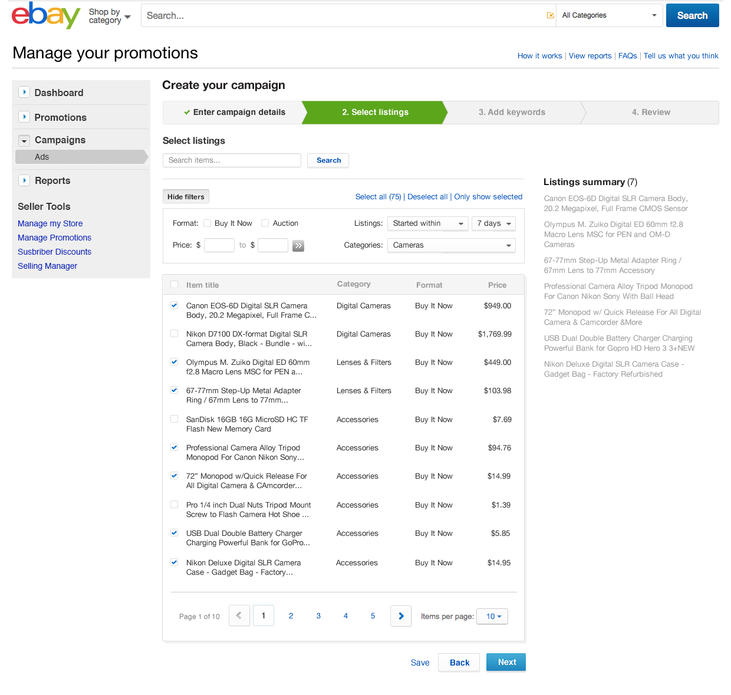This screenshot has height=695, width=731.
Task: Go to the Add keywords step
Action: click(512, 112)
